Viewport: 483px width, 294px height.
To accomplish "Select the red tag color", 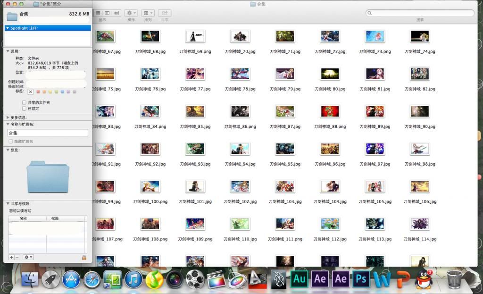I will tap(39, 91).
